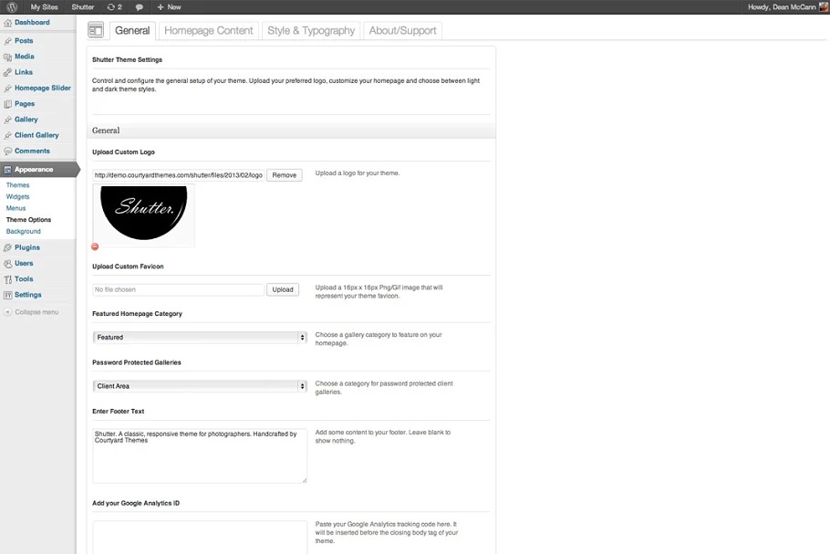Click the Shutter logo preview thumbnail
830x554 pixels.
tap(144, 213)
